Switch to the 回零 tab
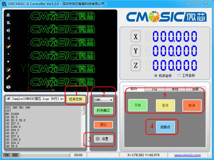Image resolution: width=214 pixels, height=160 pixels. click(195, 89)
